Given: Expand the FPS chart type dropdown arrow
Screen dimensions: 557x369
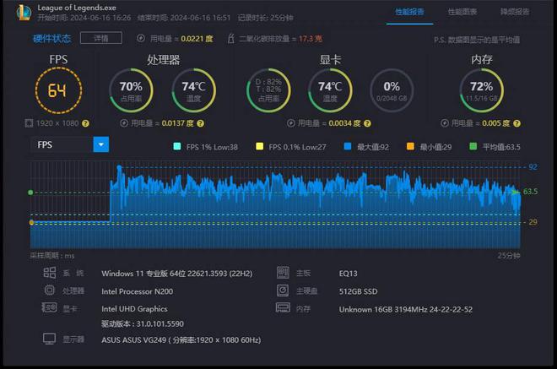Looking at the screenshot, I should click(101, 144).
